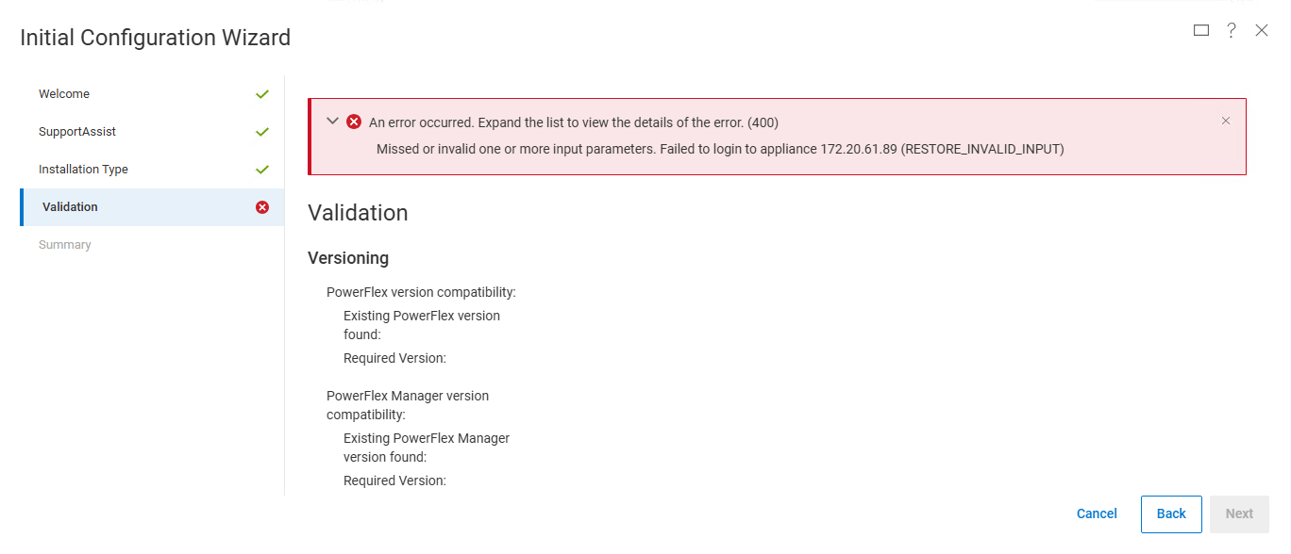Select the Validation step
Screen dimensions: 1291x554
click(68, 206)
